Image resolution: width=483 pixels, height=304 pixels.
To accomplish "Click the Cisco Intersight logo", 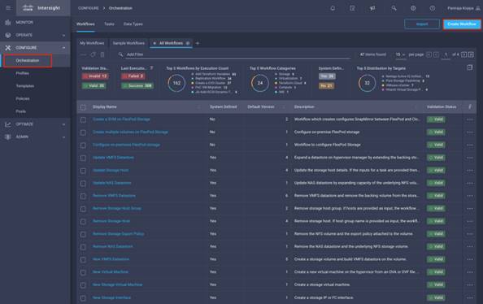I will click(x=41, y=8).
